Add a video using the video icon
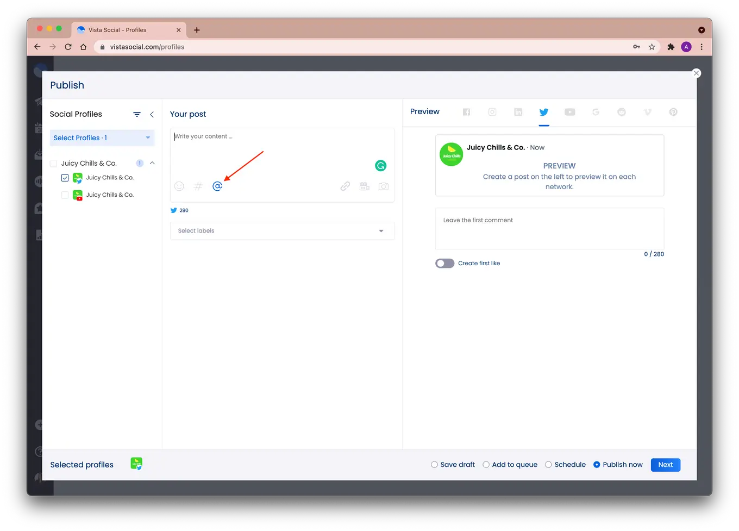 (x=364, y=186)
